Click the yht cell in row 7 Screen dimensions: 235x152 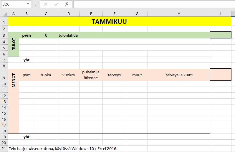coord(27,60)
